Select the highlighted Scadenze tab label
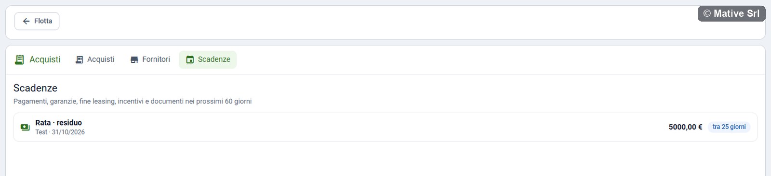 click(x=214, y=59)
